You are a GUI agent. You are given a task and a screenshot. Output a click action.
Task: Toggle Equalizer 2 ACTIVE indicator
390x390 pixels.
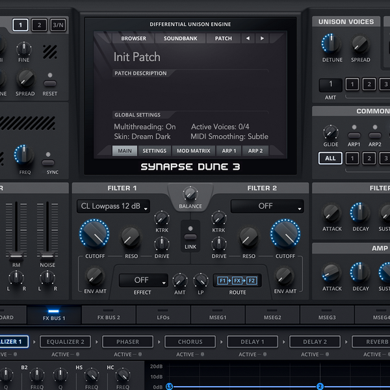point(77,354)
